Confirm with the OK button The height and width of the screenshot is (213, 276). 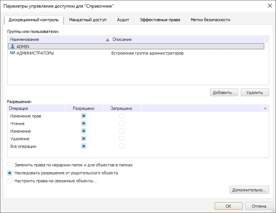point(229,206)
